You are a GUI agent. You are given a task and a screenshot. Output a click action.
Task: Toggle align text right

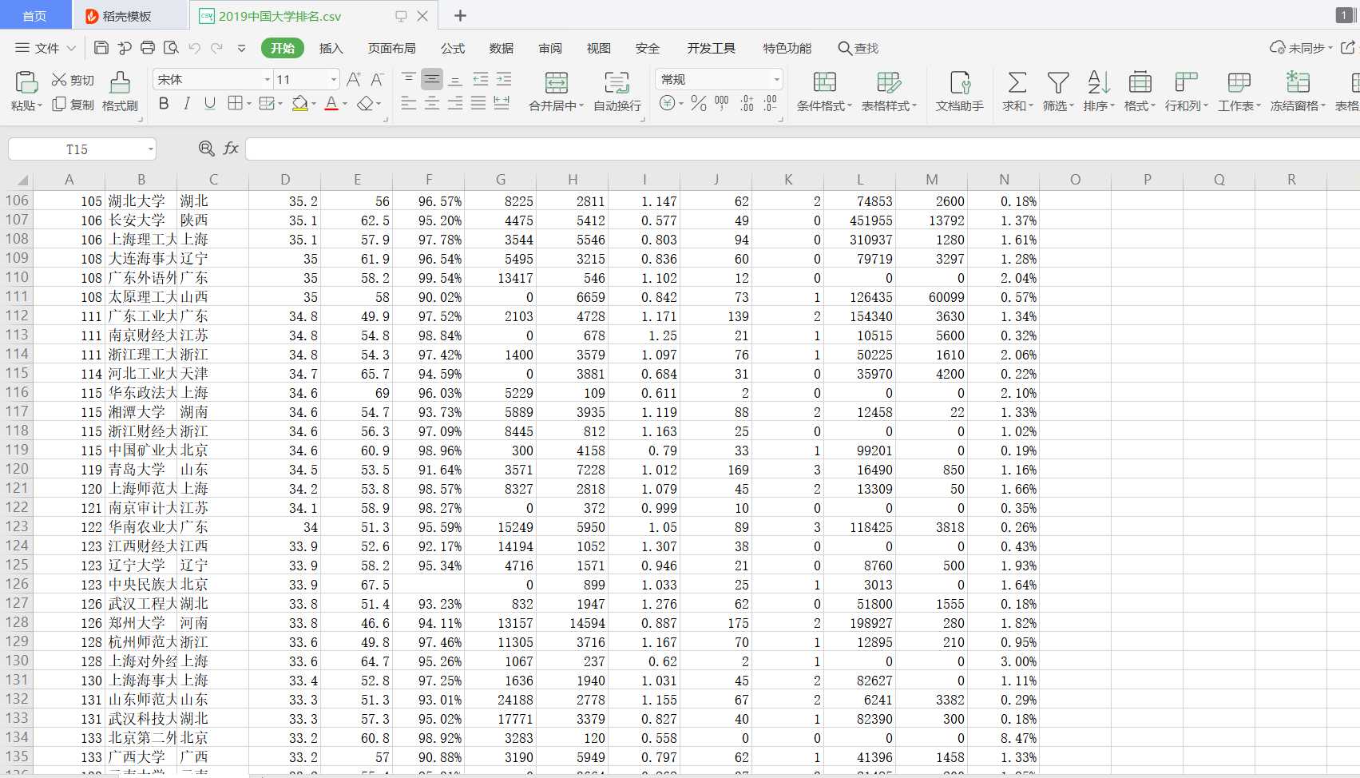(455, 103)
